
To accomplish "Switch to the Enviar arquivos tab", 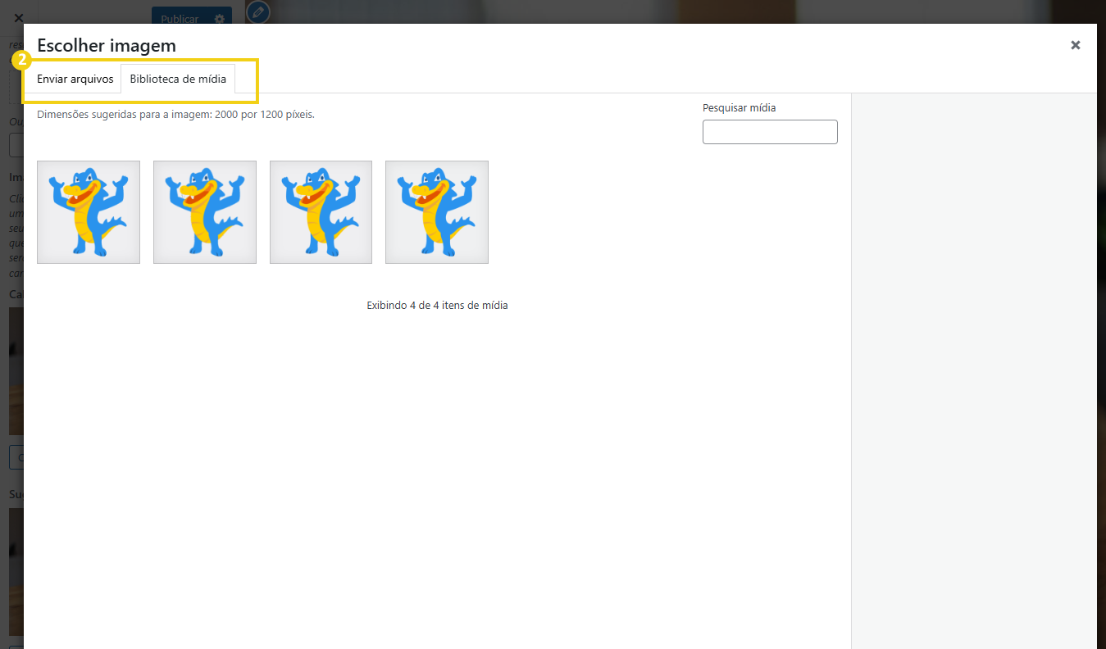I will pos(75,79).
